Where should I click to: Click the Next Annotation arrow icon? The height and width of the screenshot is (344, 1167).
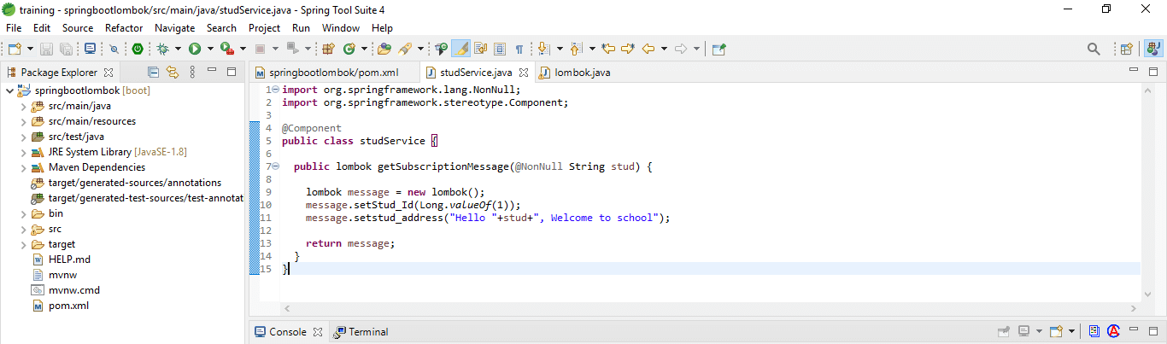tap(543, 49)
